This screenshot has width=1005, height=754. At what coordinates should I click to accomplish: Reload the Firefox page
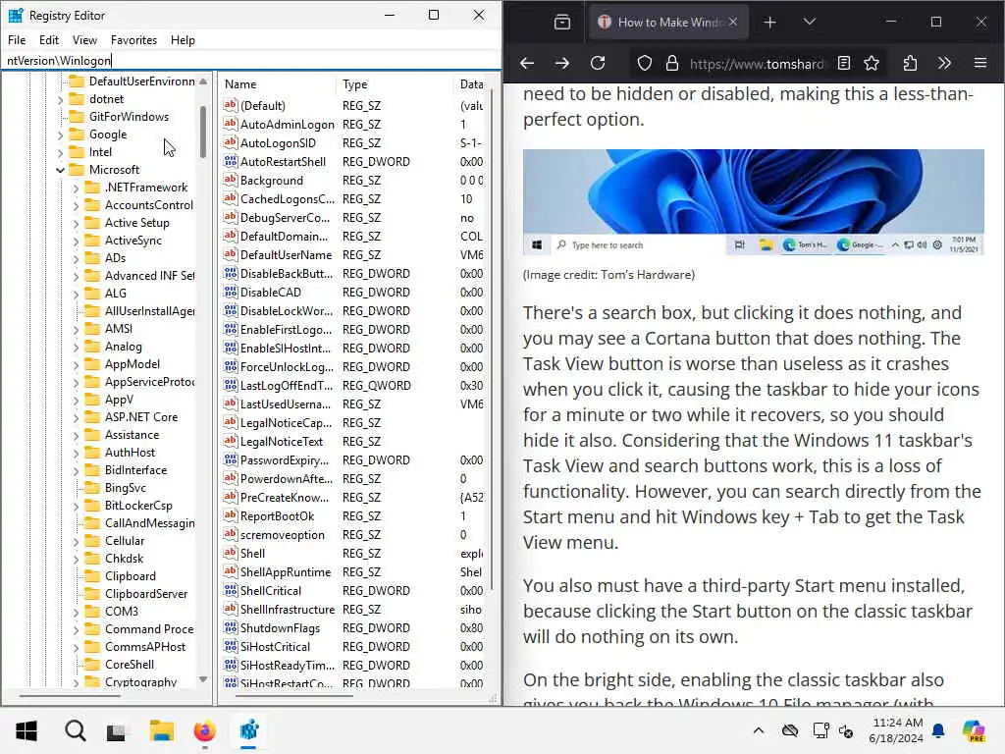click(598, 63)
